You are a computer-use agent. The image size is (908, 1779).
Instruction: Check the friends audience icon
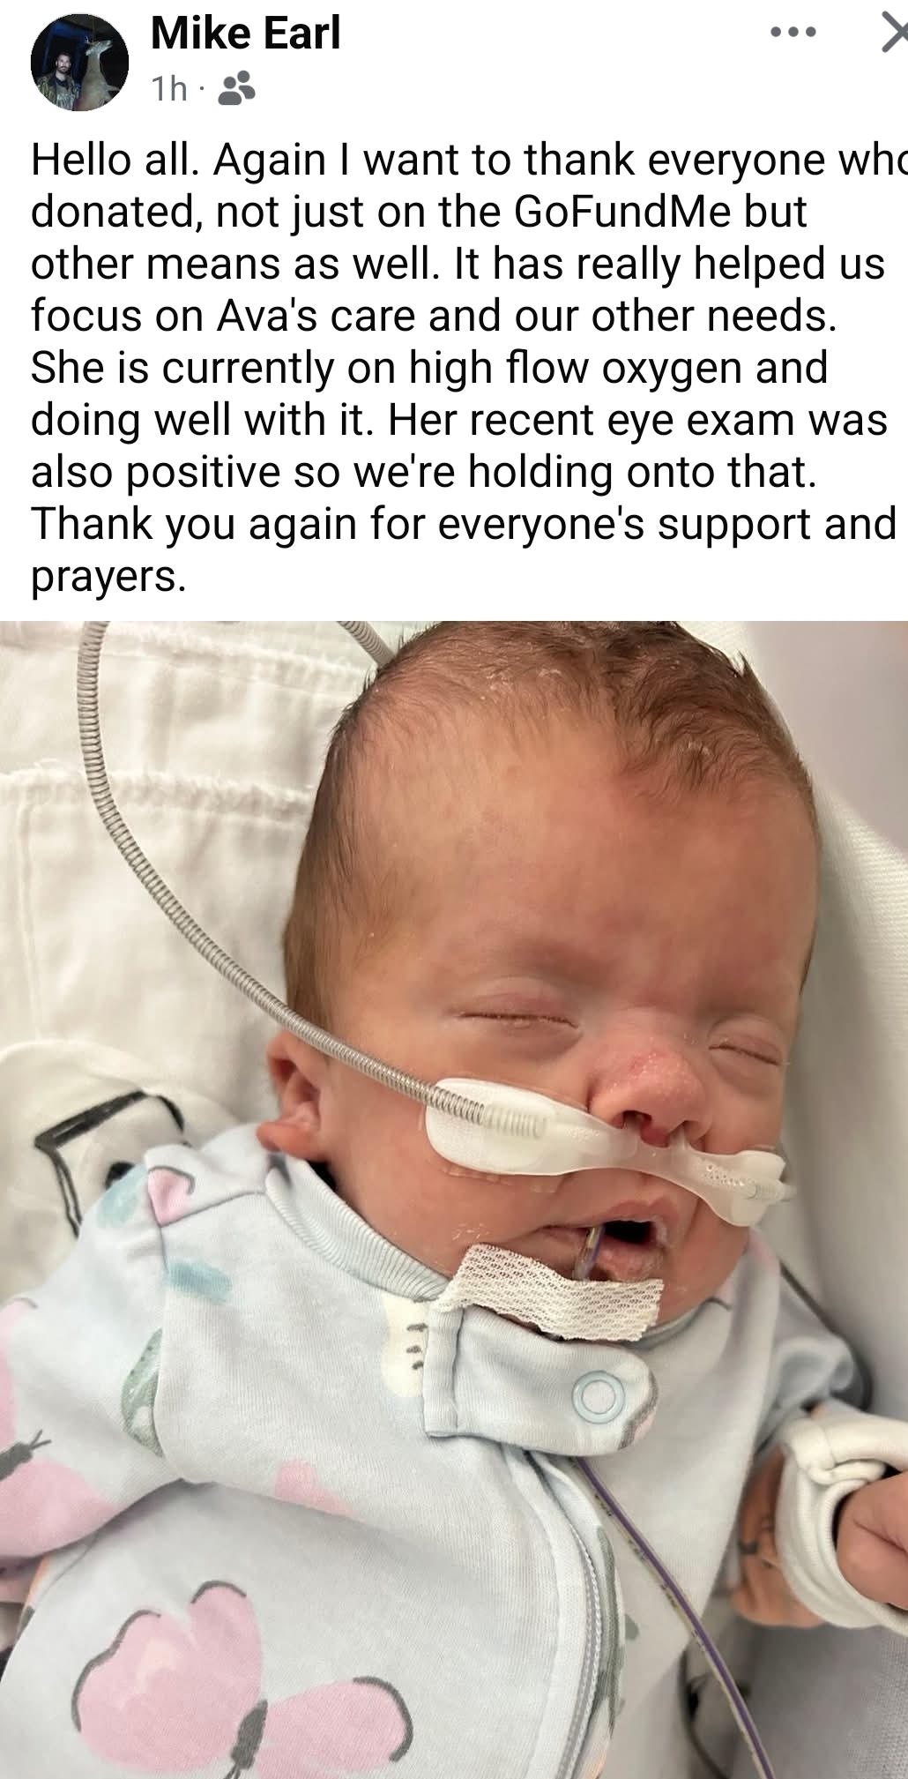coord(236,88)
